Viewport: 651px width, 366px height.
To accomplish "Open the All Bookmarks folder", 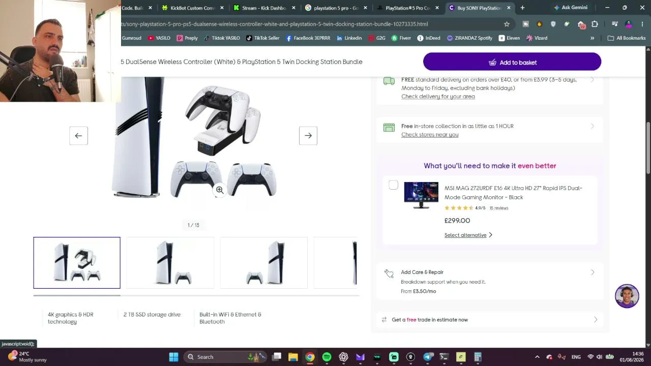I will pos(626,38).
